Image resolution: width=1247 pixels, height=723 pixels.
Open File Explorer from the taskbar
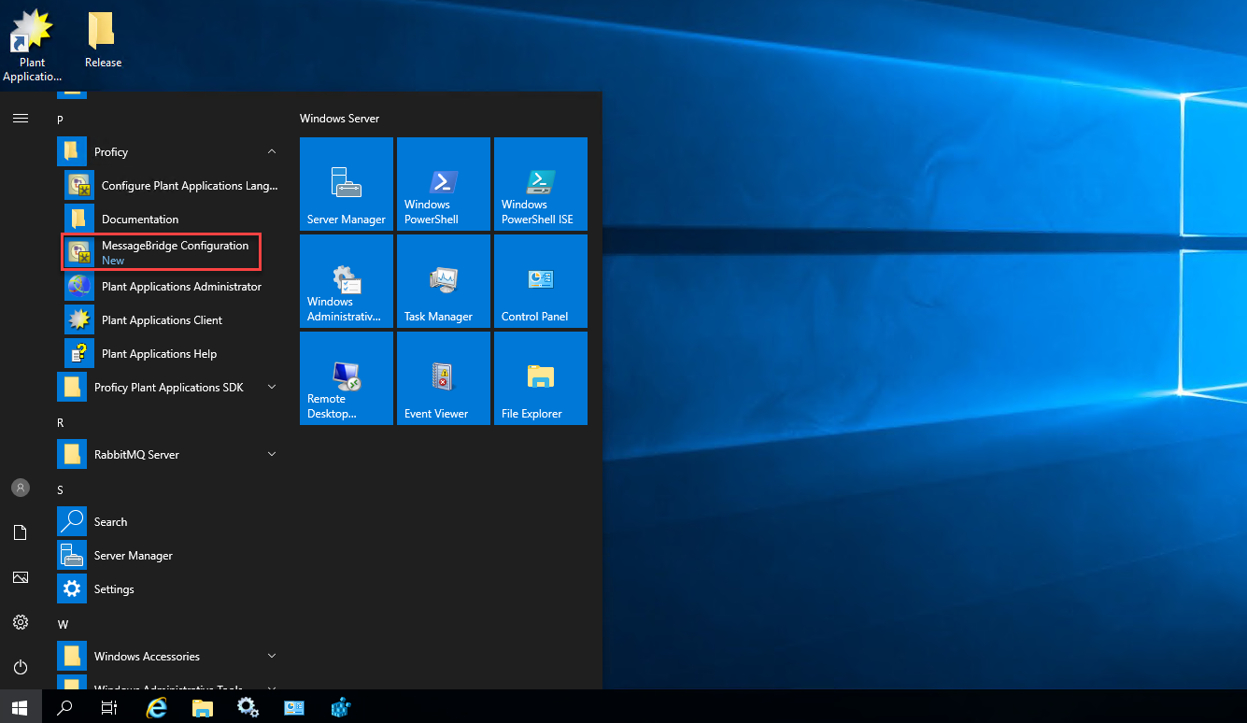[203, 707]
